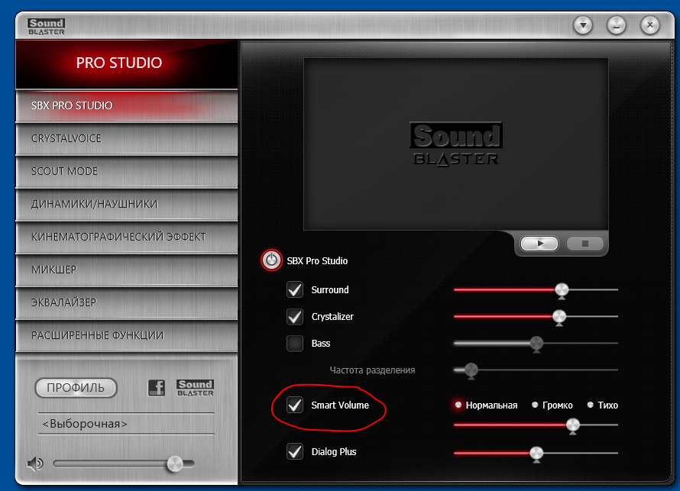Click the Dialog Plus label text
The height and width of the screenshot is (491, 680).
pyautogui.click(x=334, y=451)
